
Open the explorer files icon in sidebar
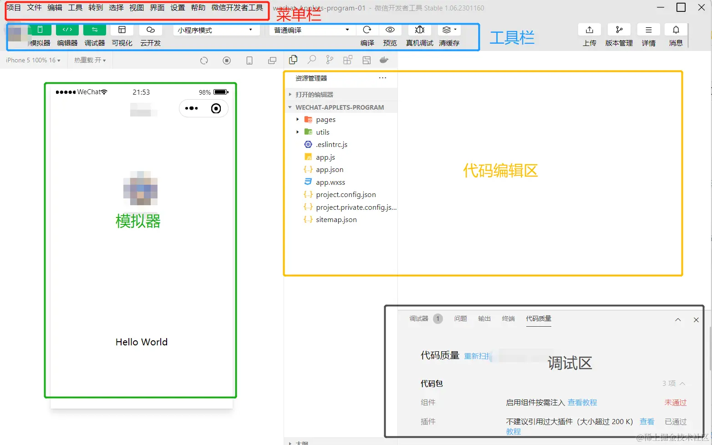(293, 60)
